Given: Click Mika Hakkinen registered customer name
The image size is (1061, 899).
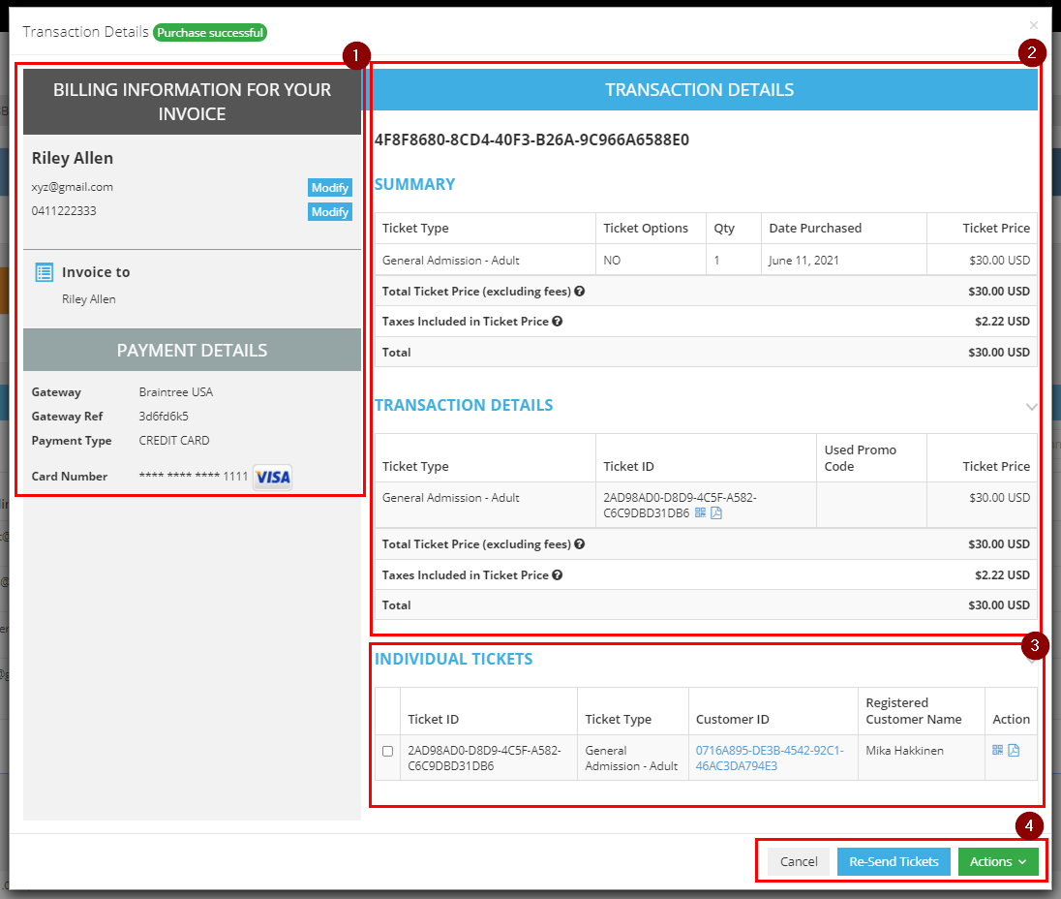Looking at the screenshot, I should pos(905,750).
